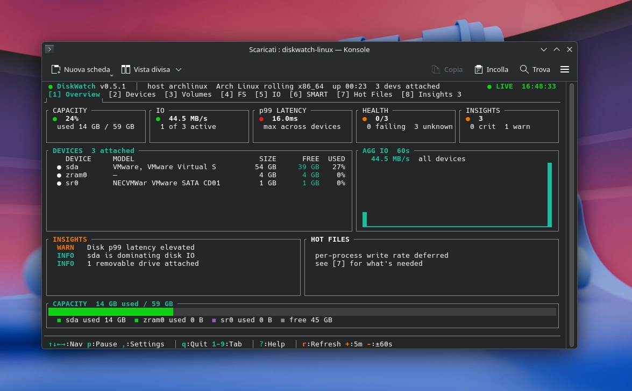Click the p99 LATENCY 16.0ms value
The image size is (632, 391).
pos(285,118)
